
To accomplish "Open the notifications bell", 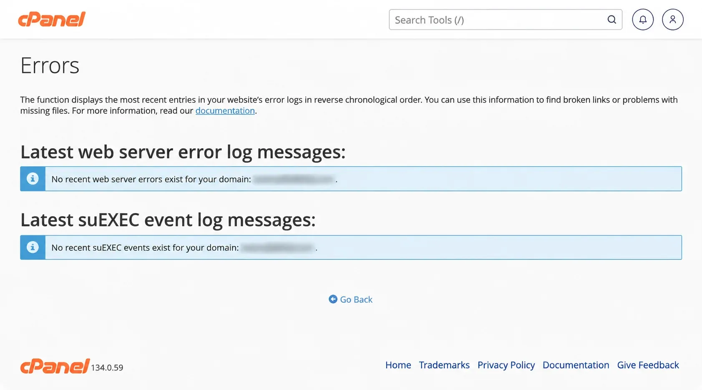I will 643,20.
